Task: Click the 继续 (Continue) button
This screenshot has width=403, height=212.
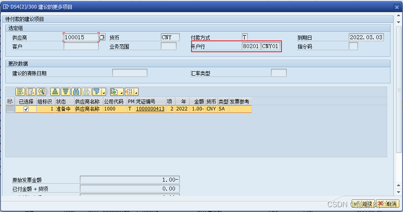Action: point(363,204)
